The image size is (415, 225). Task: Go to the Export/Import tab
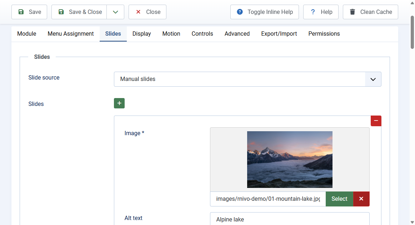pyautogui.click(x=279, y=34)
